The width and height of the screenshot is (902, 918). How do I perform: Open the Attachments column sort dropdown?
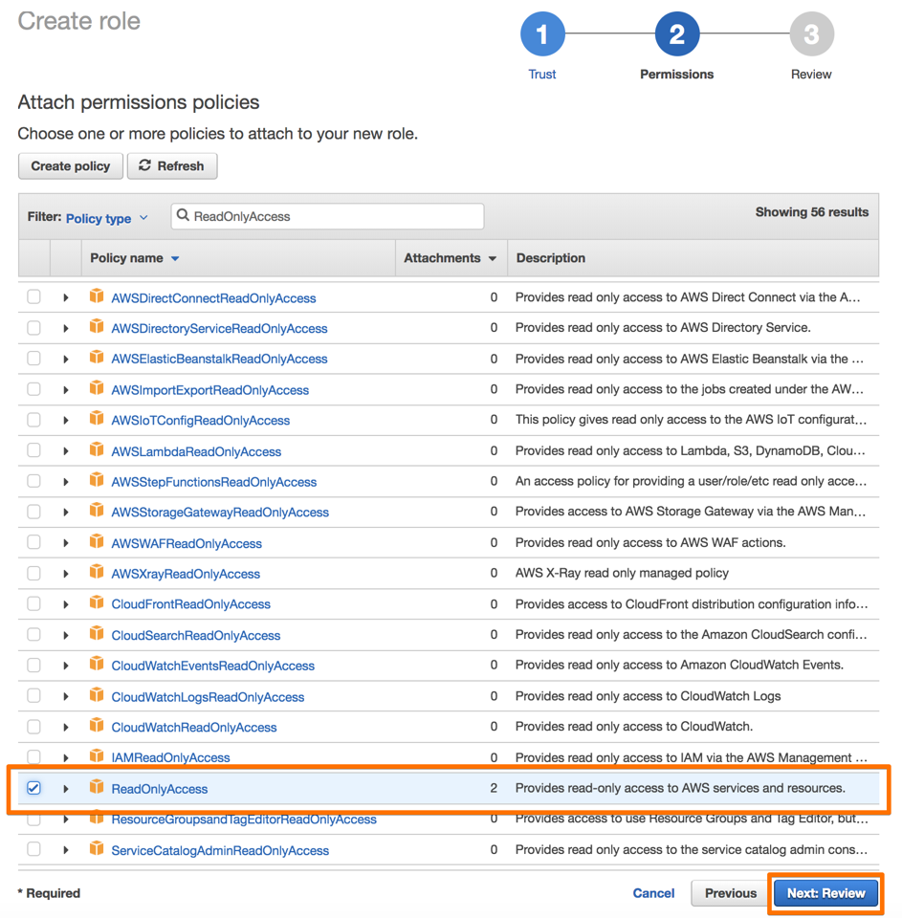pyautogui.click(x=492, y=257)
